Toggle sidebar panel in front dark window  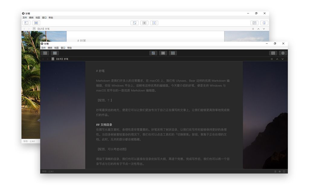[x=45, y=53]
